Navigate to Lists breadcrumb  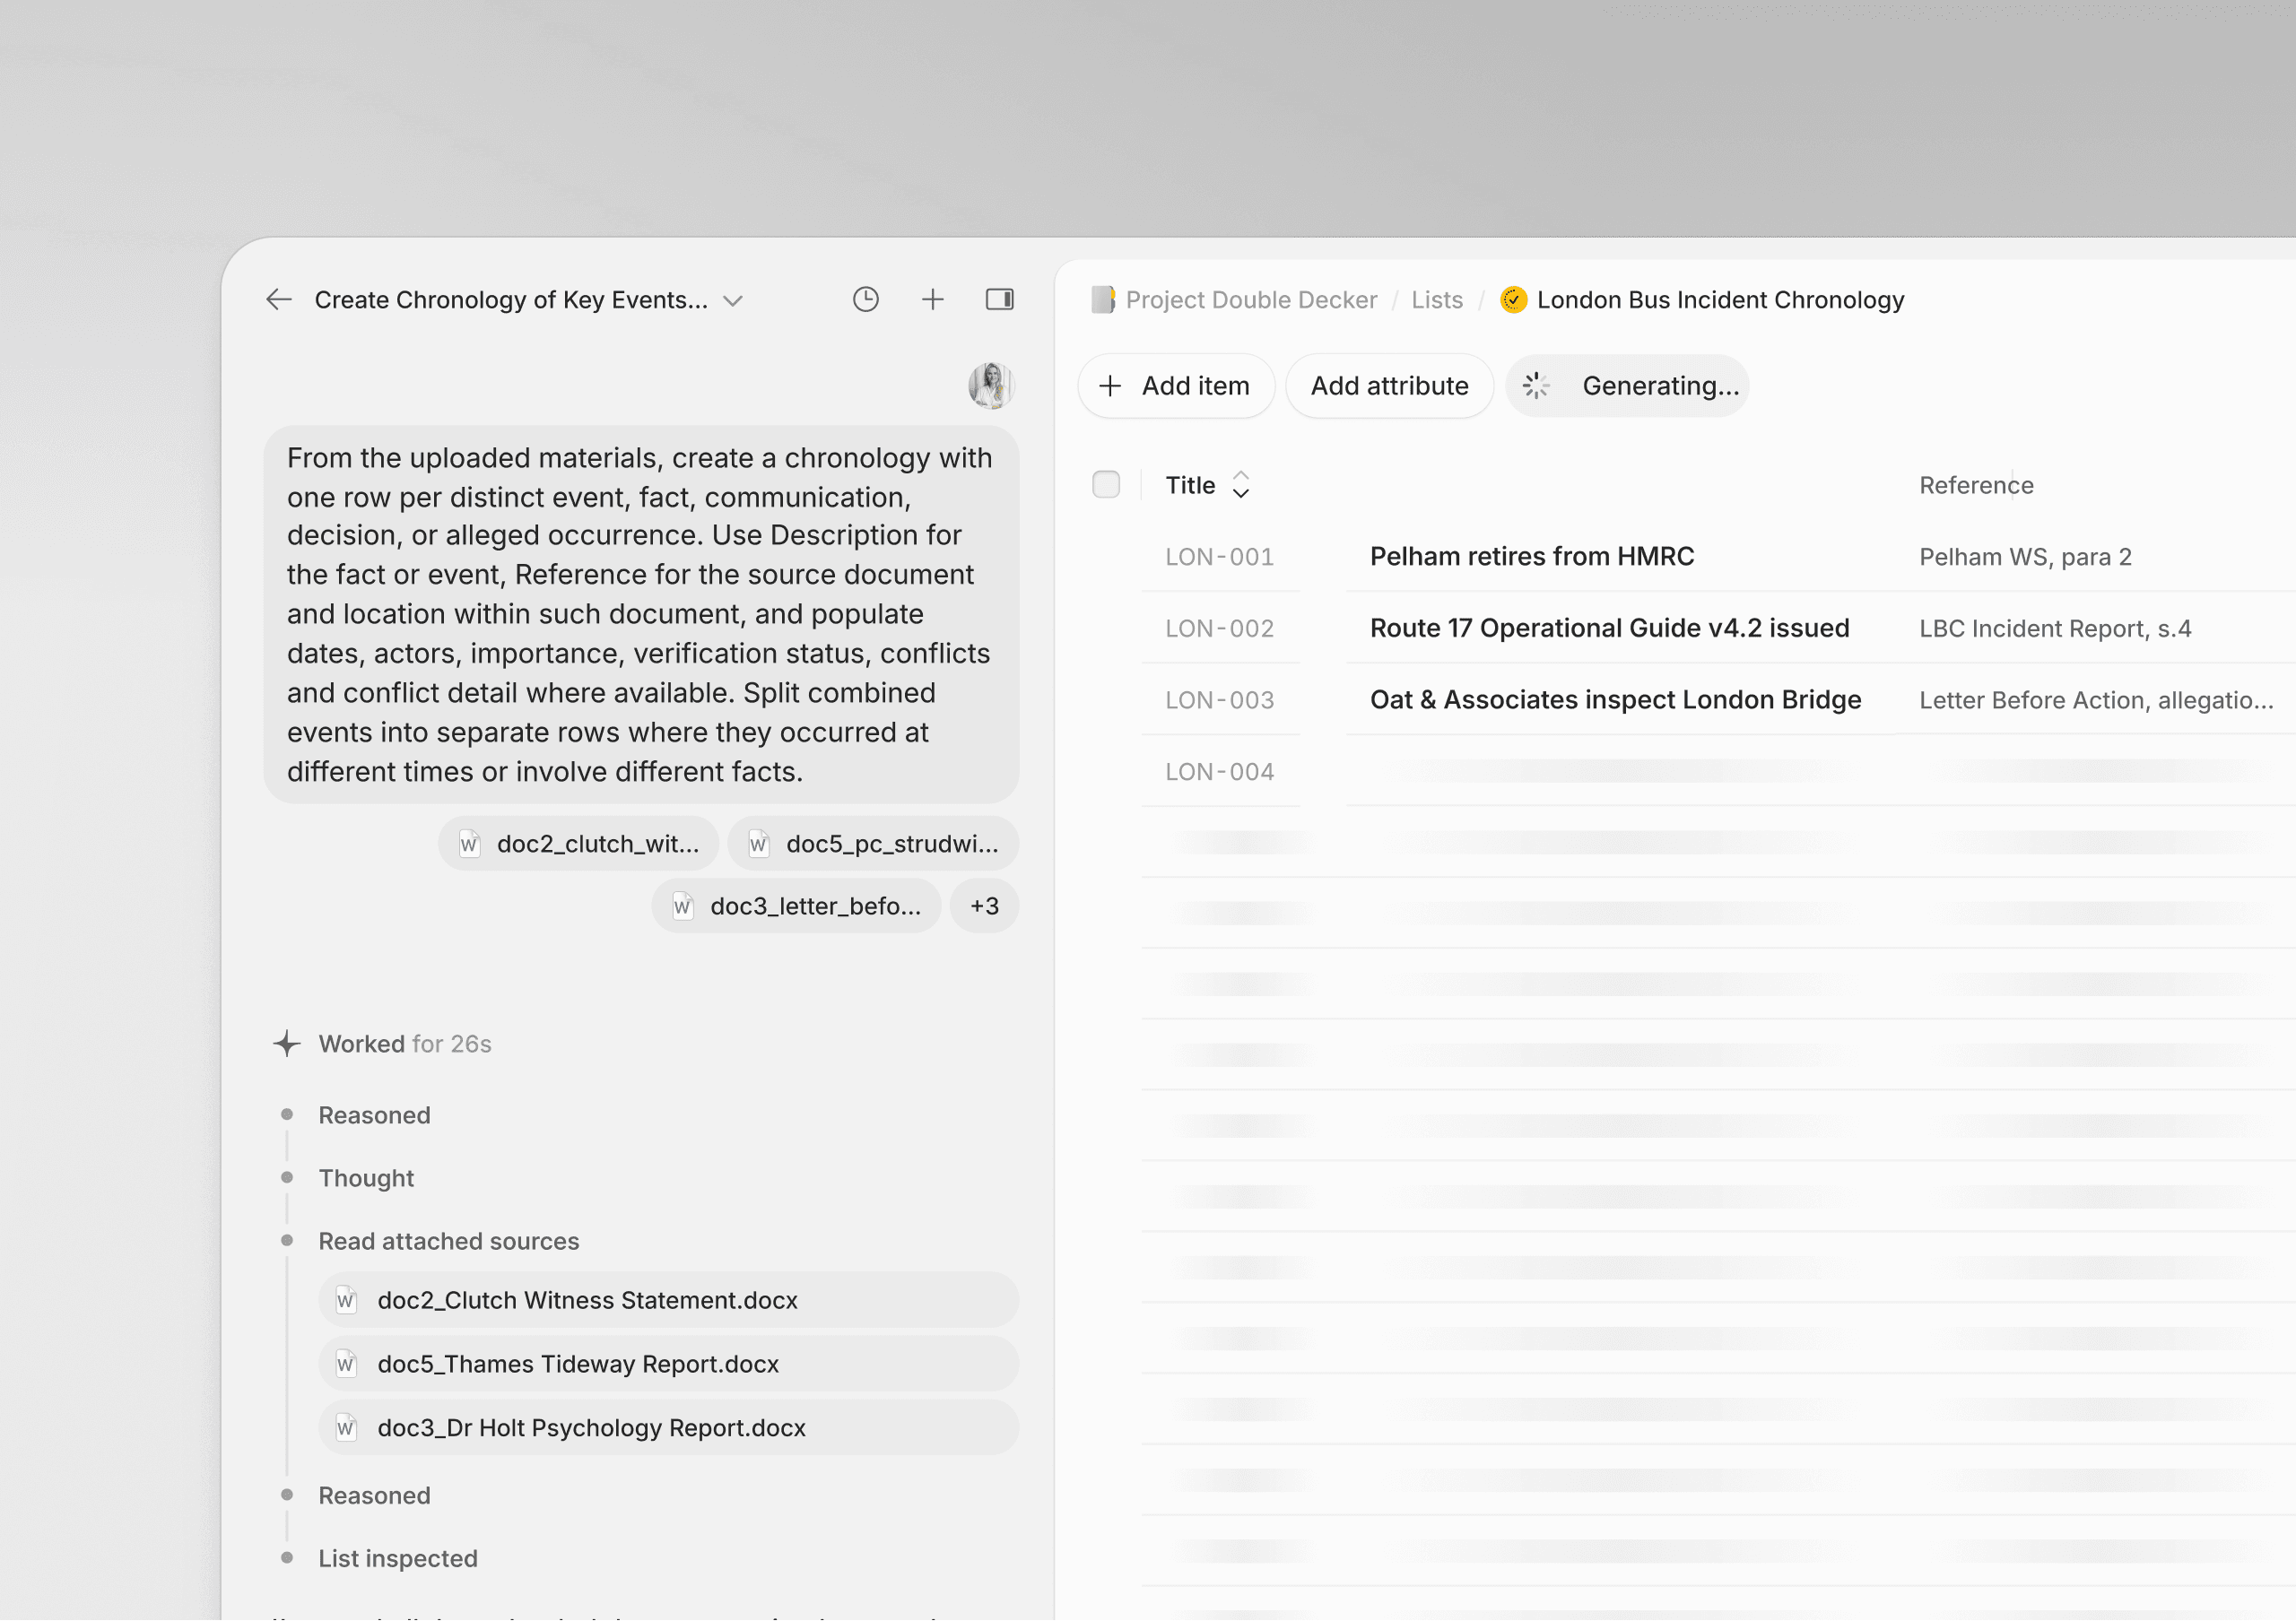(x=1437, y=299)
